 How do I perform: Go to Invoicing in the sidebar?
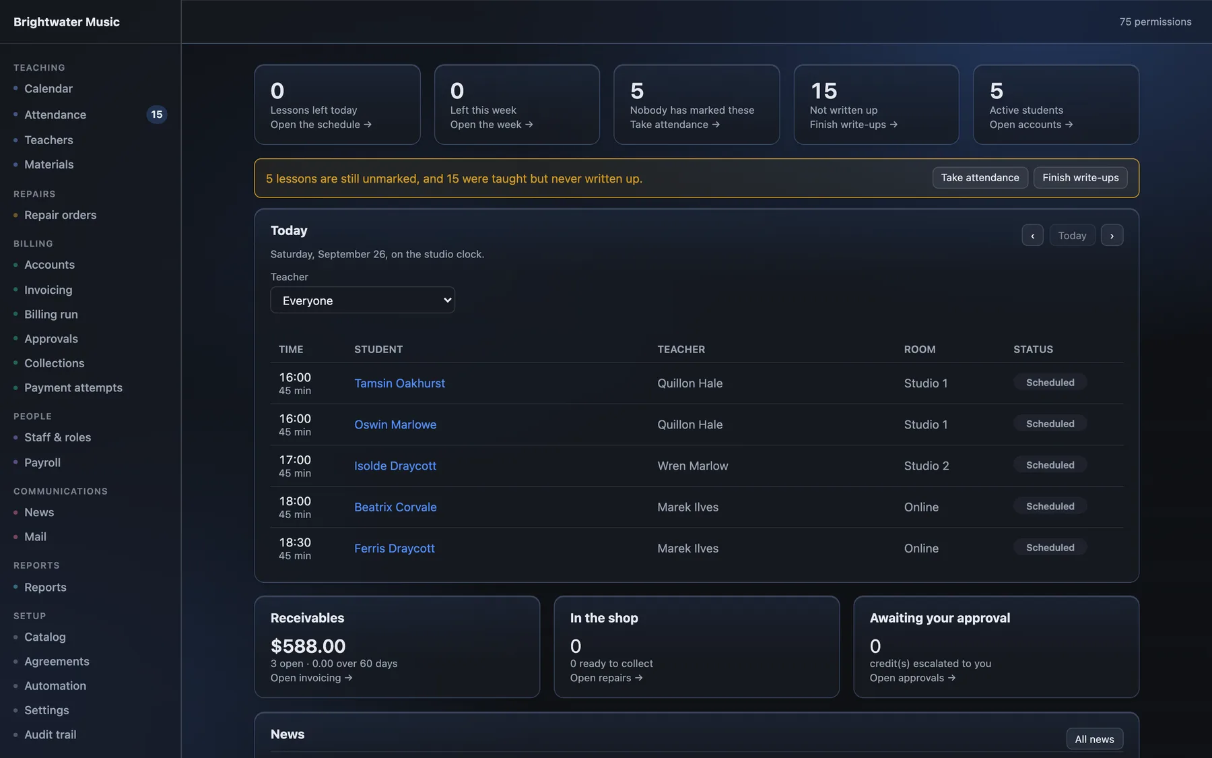click(x=48, y=290)
